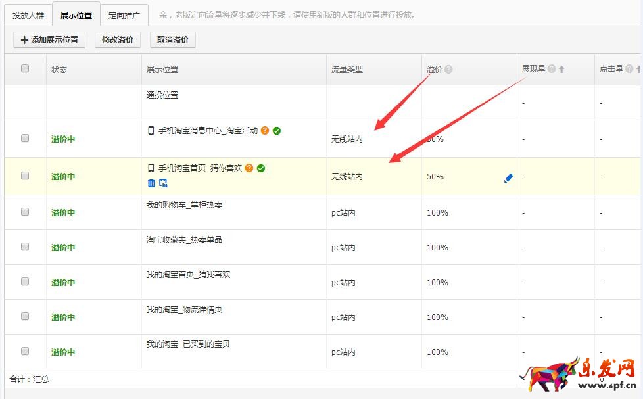
Task: Click report chart icon beside trash icon
Action: point(163,183)
